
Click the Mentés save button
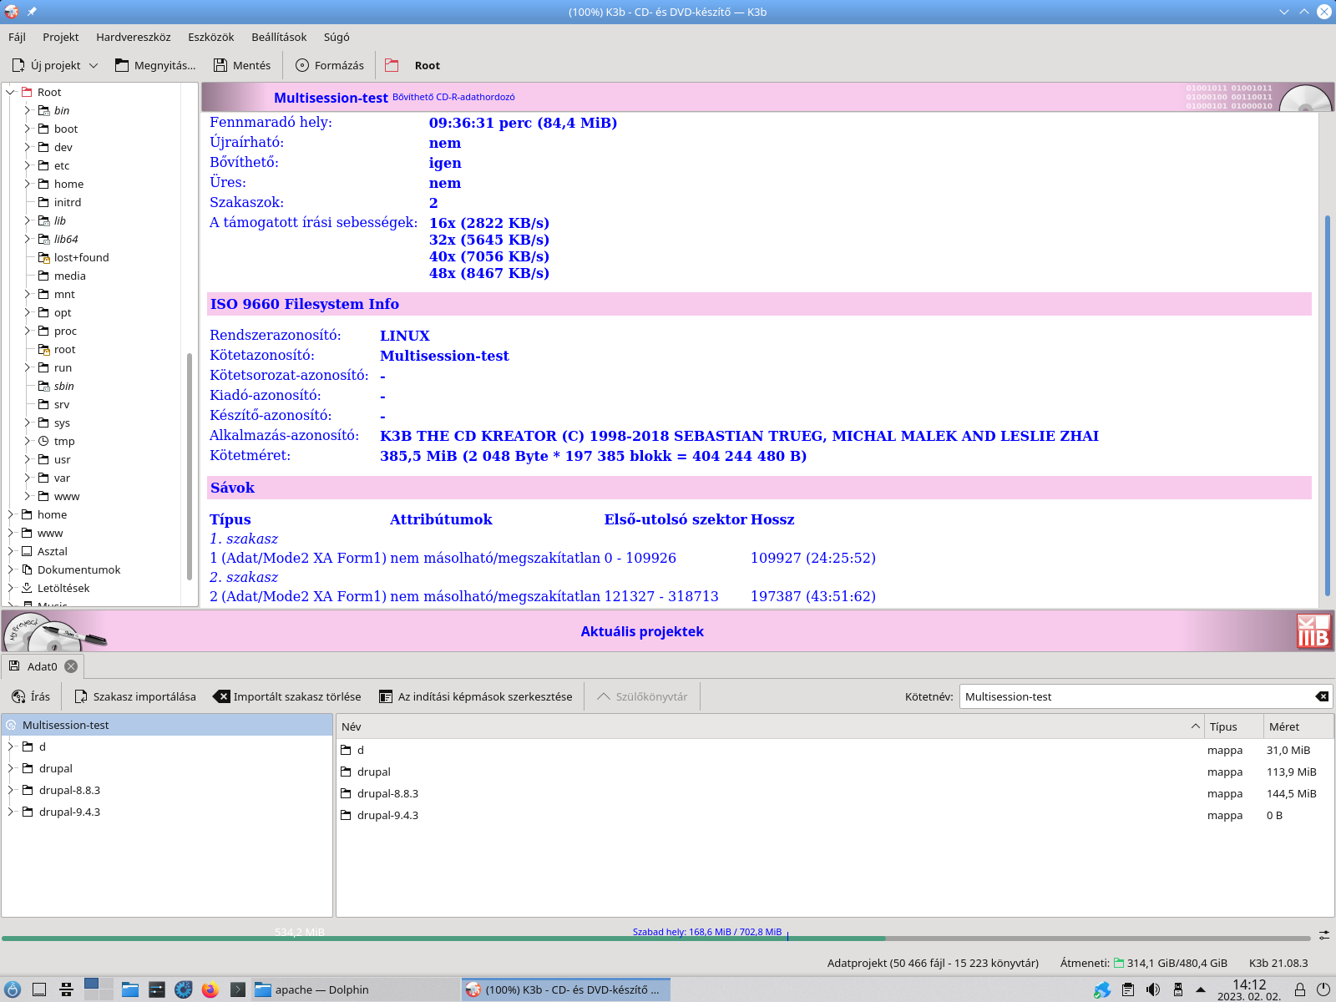click(242, 65)
